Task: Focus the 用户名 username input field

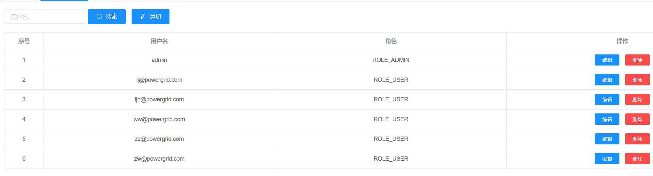Action: 45,17
